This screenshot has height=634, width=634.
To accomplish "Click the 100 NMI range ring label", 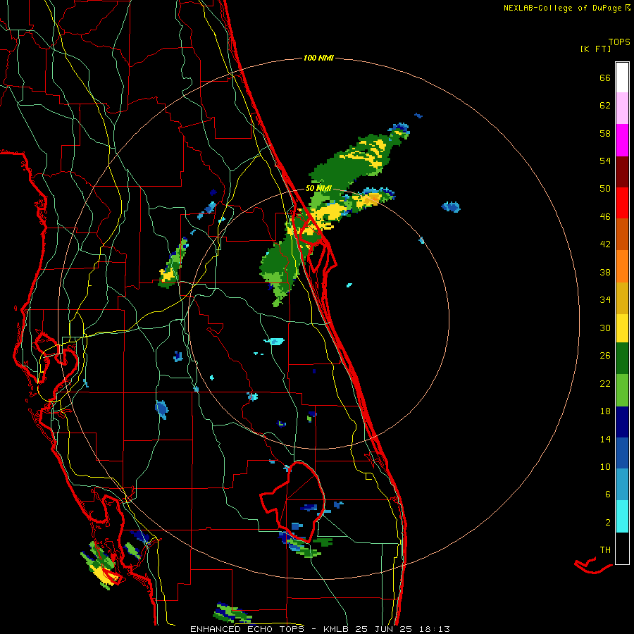I will click(x=318, y=58).
